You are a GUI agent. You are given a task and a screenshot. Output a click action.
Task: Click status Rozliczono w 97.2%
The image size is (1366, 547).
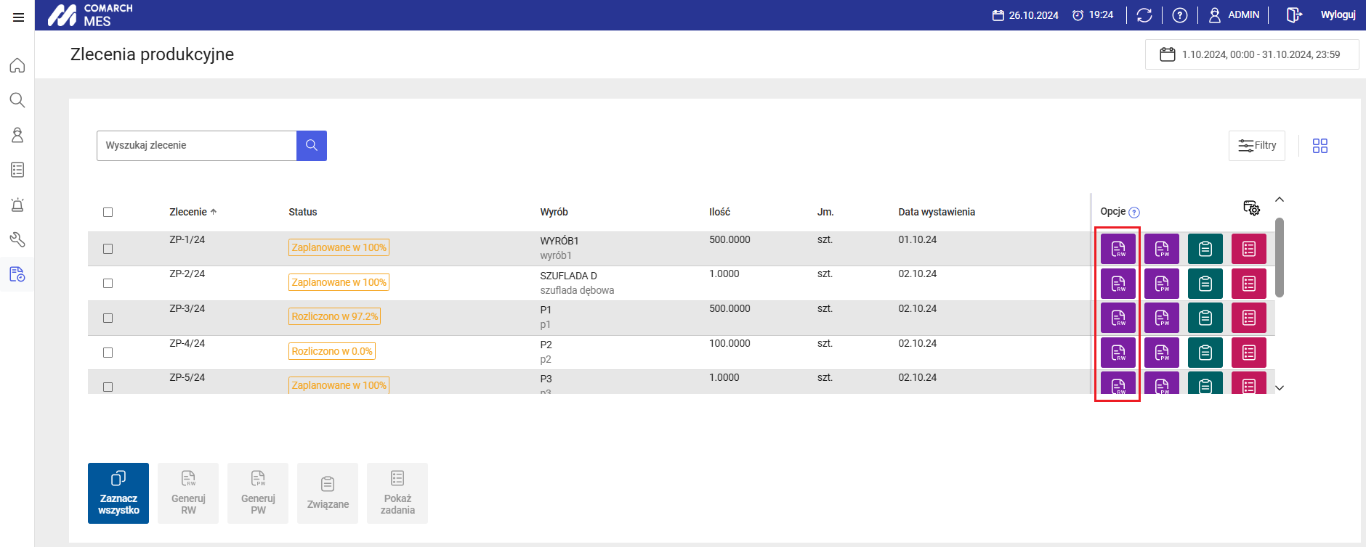click(x=334, y=316)
